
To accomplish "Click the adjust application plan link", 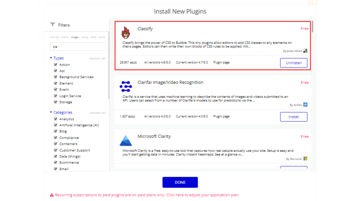I will tap(203, 195).
